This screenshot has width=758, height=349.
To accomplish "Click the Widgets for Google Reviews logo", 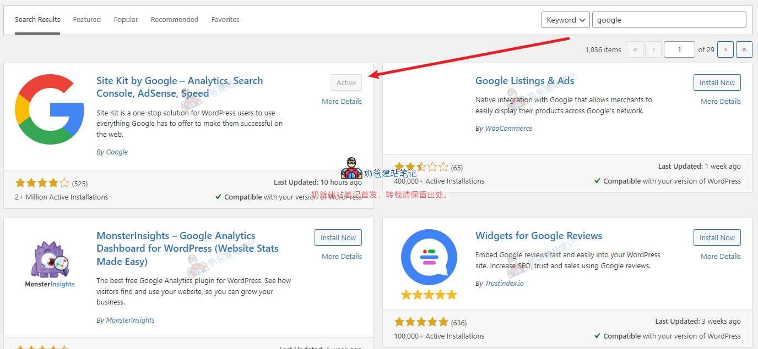I will point(429,256).
